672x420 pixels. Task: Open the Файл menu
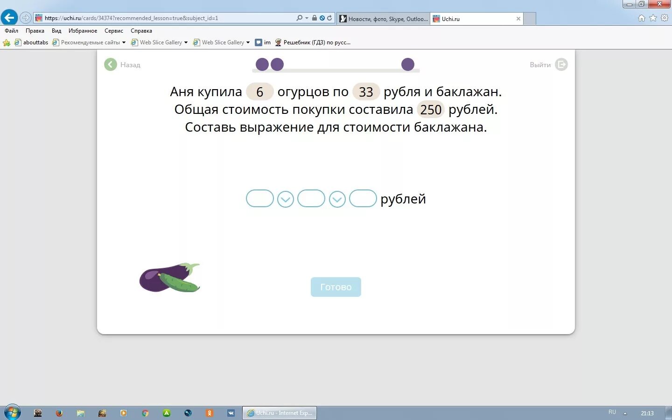click(x=12, y=31)
